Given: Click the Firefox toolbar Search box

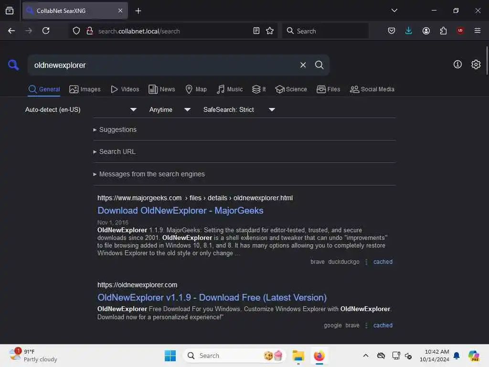Looking at the screenshot, I should (x=325, y=31).
